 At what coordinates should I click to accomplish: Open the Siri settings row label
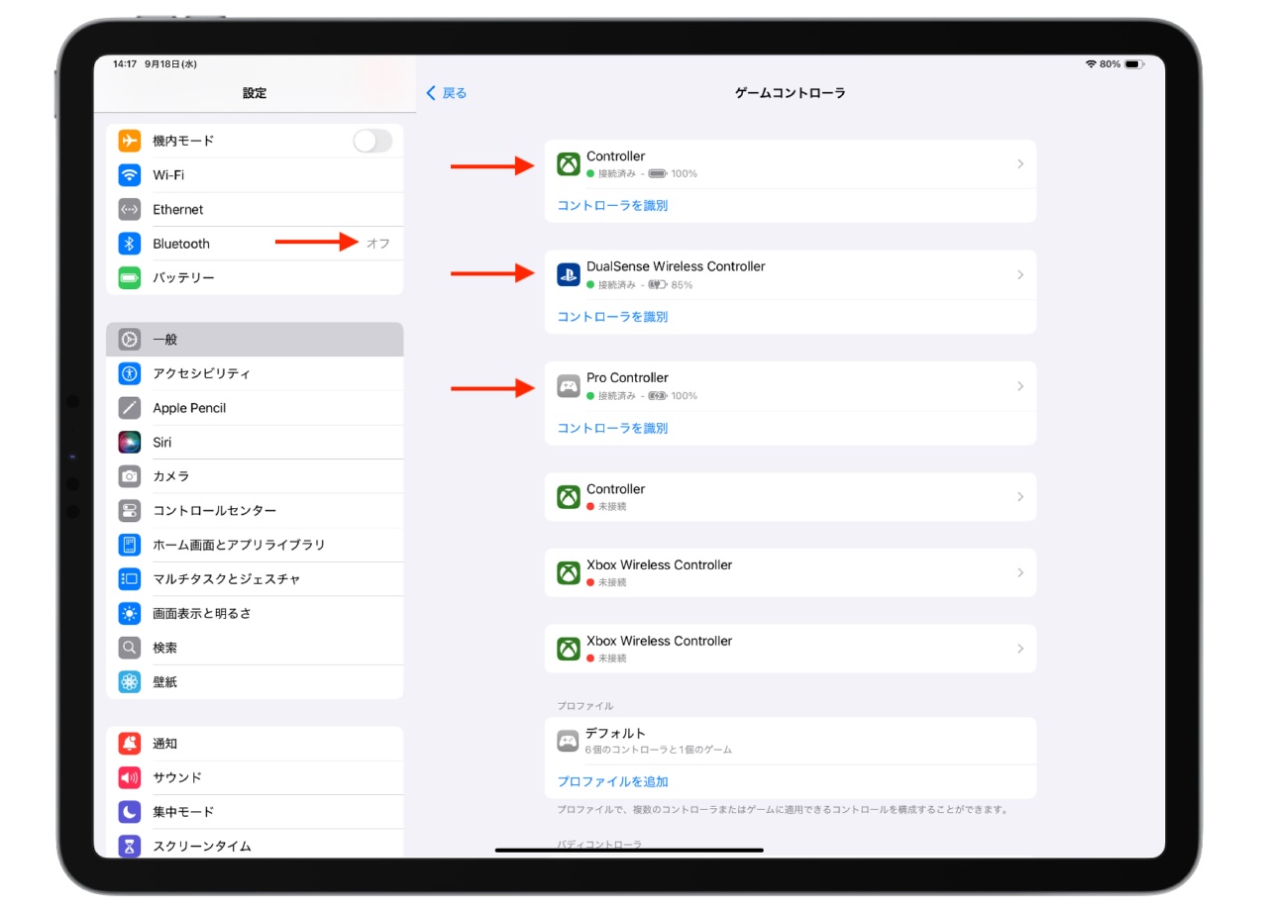click(x=162, y=443)
